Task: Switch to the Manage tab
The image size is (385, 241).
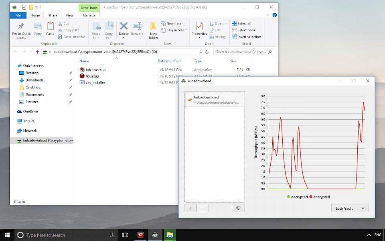Action: (x=89, y=15)
